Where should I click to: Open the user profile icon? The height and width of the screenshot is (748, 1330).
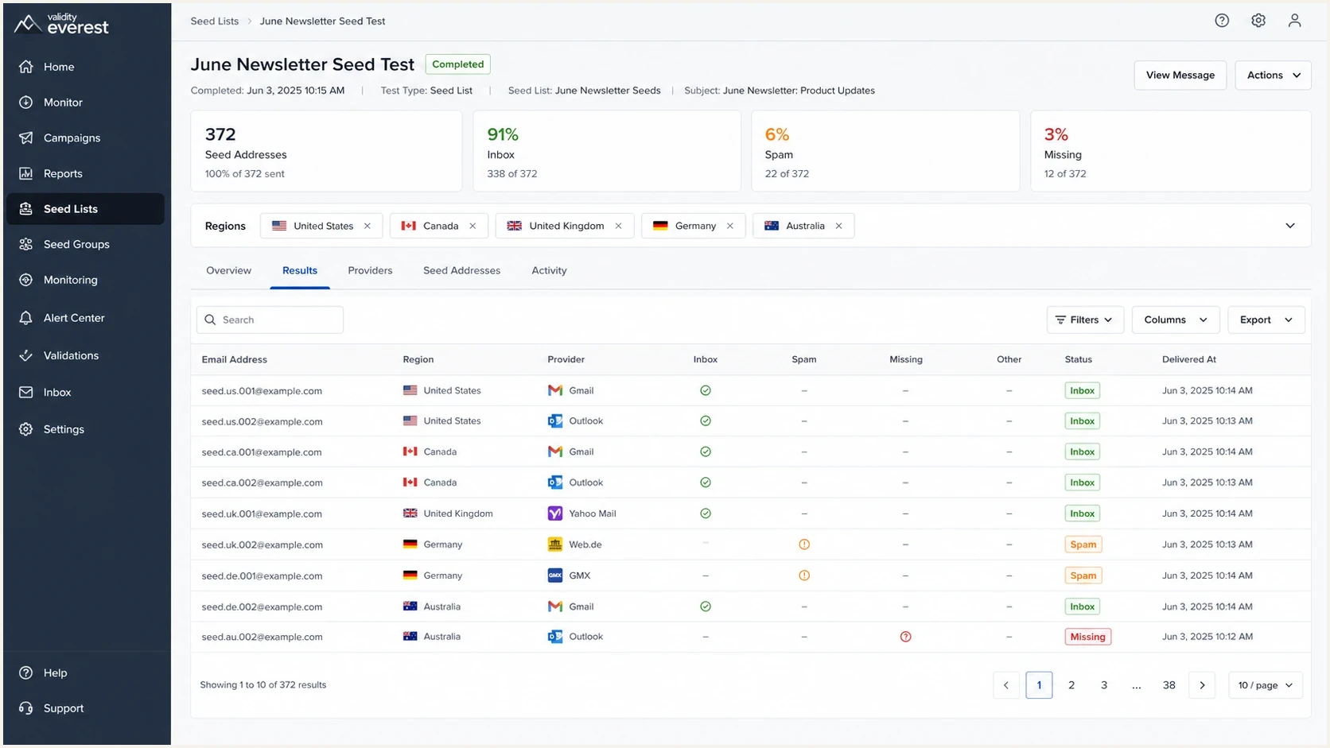[1294, 21]
